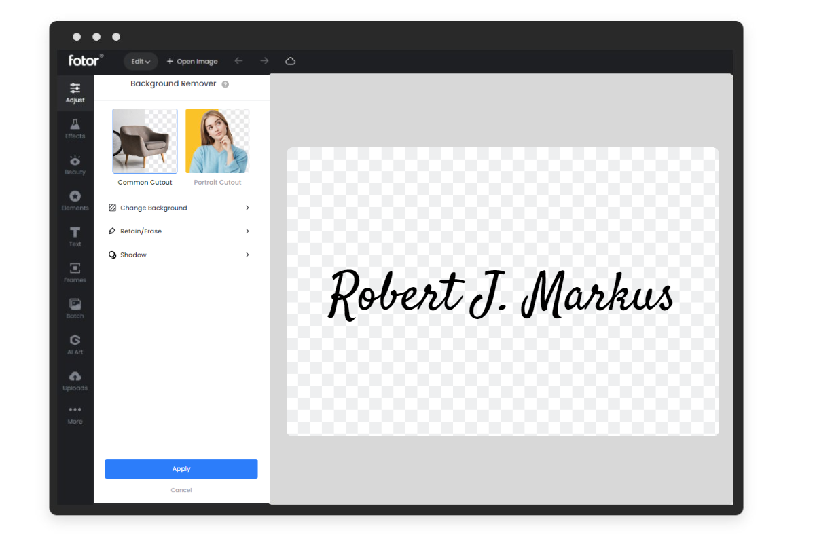Open the Beauty sidebar panel

[75, 164]
